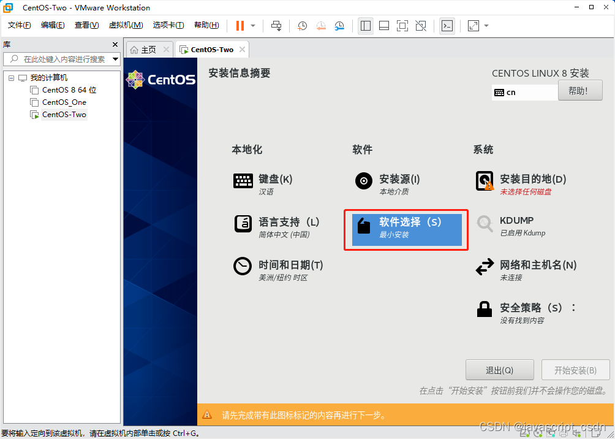615x439 pixels.
Task: Click the 帮助! help button
Action: (x=580, y=91)
